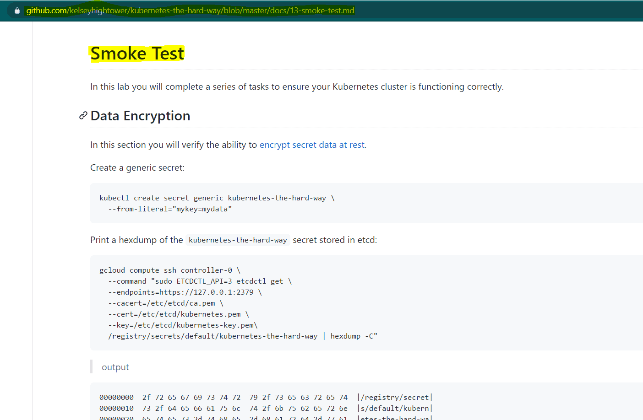
Task: Open the "encrypt secret data at rest" link
Action: pos(312,145)
